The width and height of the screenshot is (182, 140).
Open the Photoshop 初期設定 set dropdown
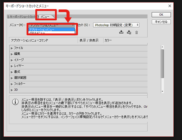click(116, 25)
